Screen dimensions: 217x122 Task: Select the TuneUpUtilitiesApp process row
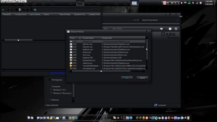(107, 66)
